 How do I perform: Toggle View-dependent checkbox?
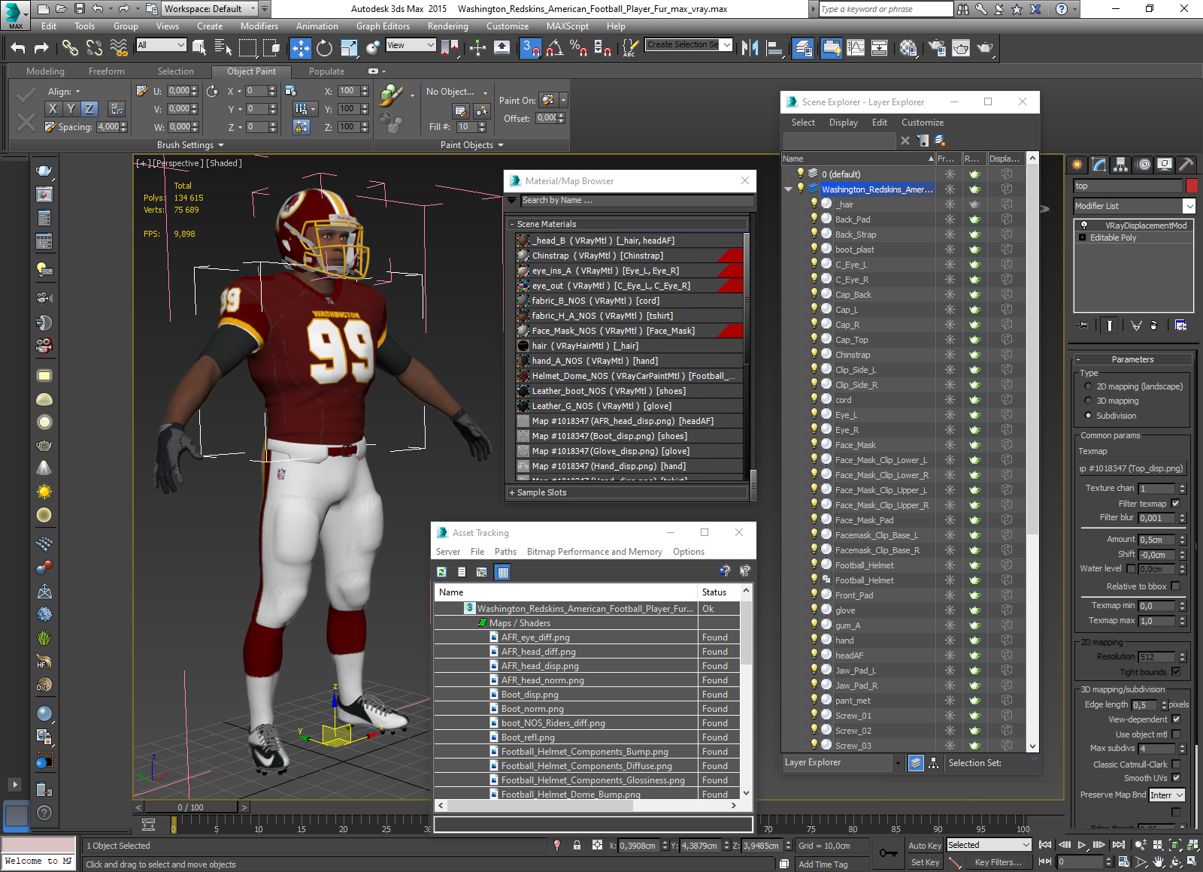tap(1176, 719)
